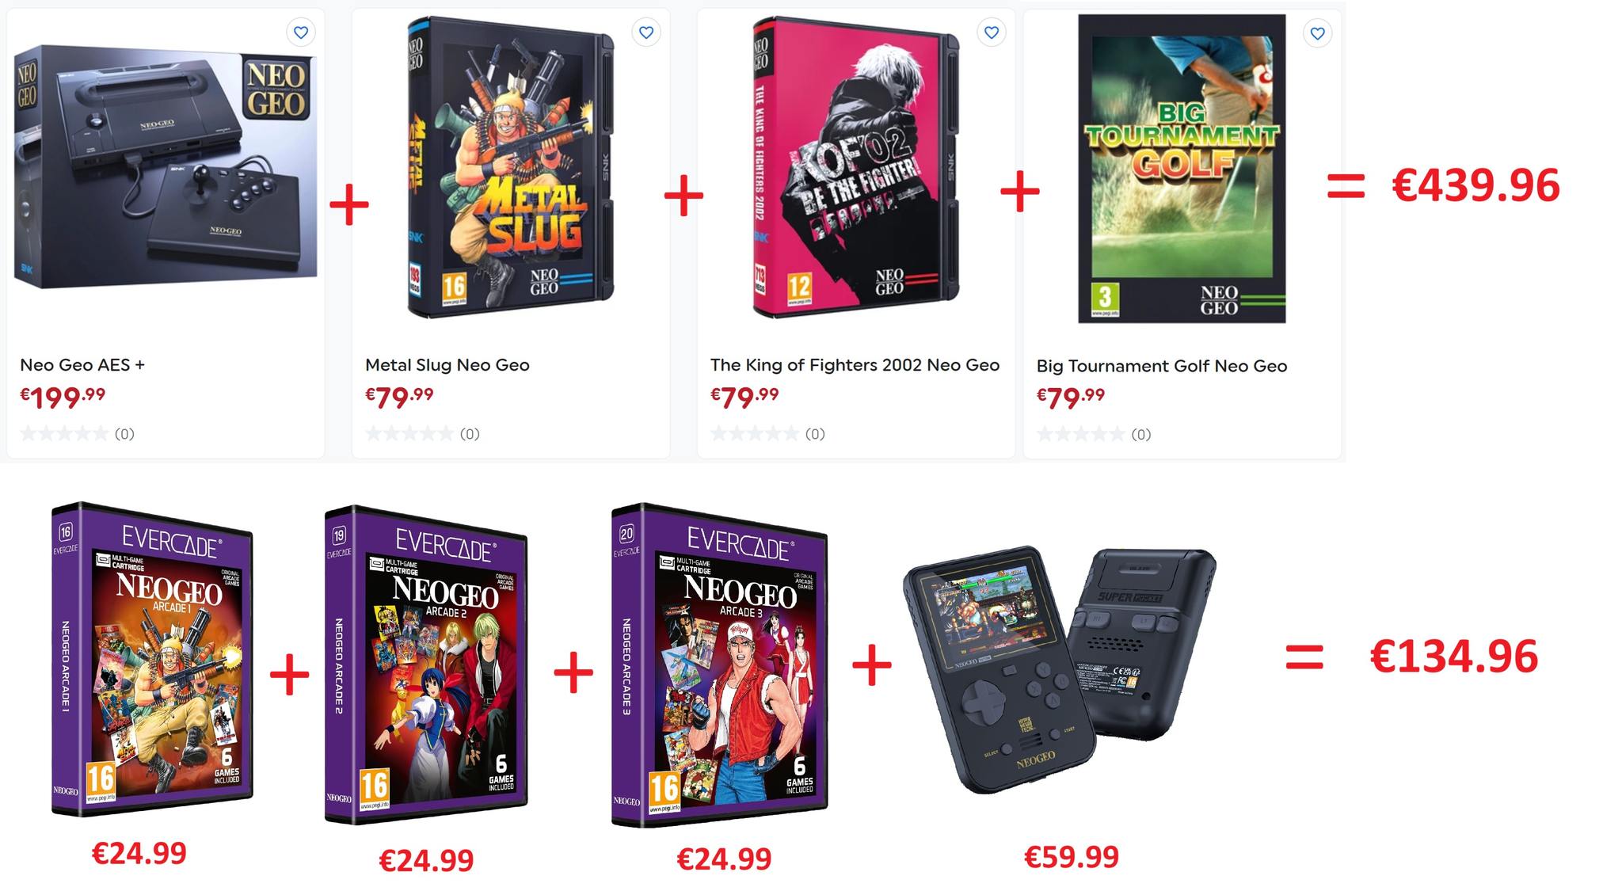Select the Evercade NeoGeo Arcade 3 cartridge

coord(719,665)
